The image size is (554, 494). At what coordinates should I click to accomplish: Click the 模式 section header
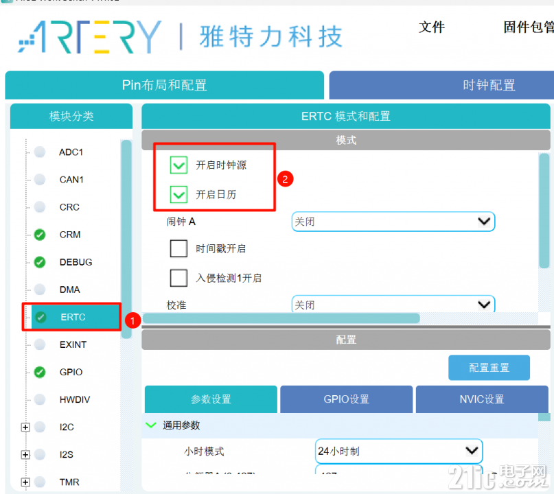346,140
